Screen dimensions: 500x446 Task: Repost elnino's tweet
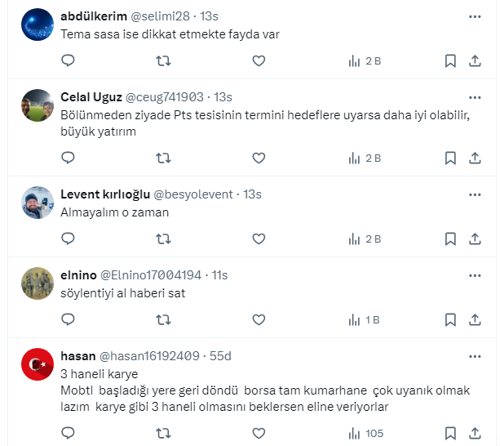tap(163, 319)
